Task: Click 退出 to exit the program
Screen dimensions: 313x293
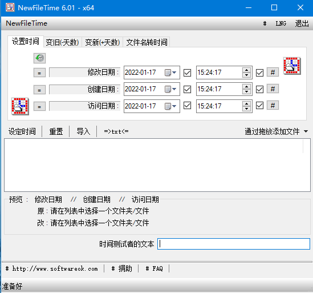Action: [x=302, y=23]
